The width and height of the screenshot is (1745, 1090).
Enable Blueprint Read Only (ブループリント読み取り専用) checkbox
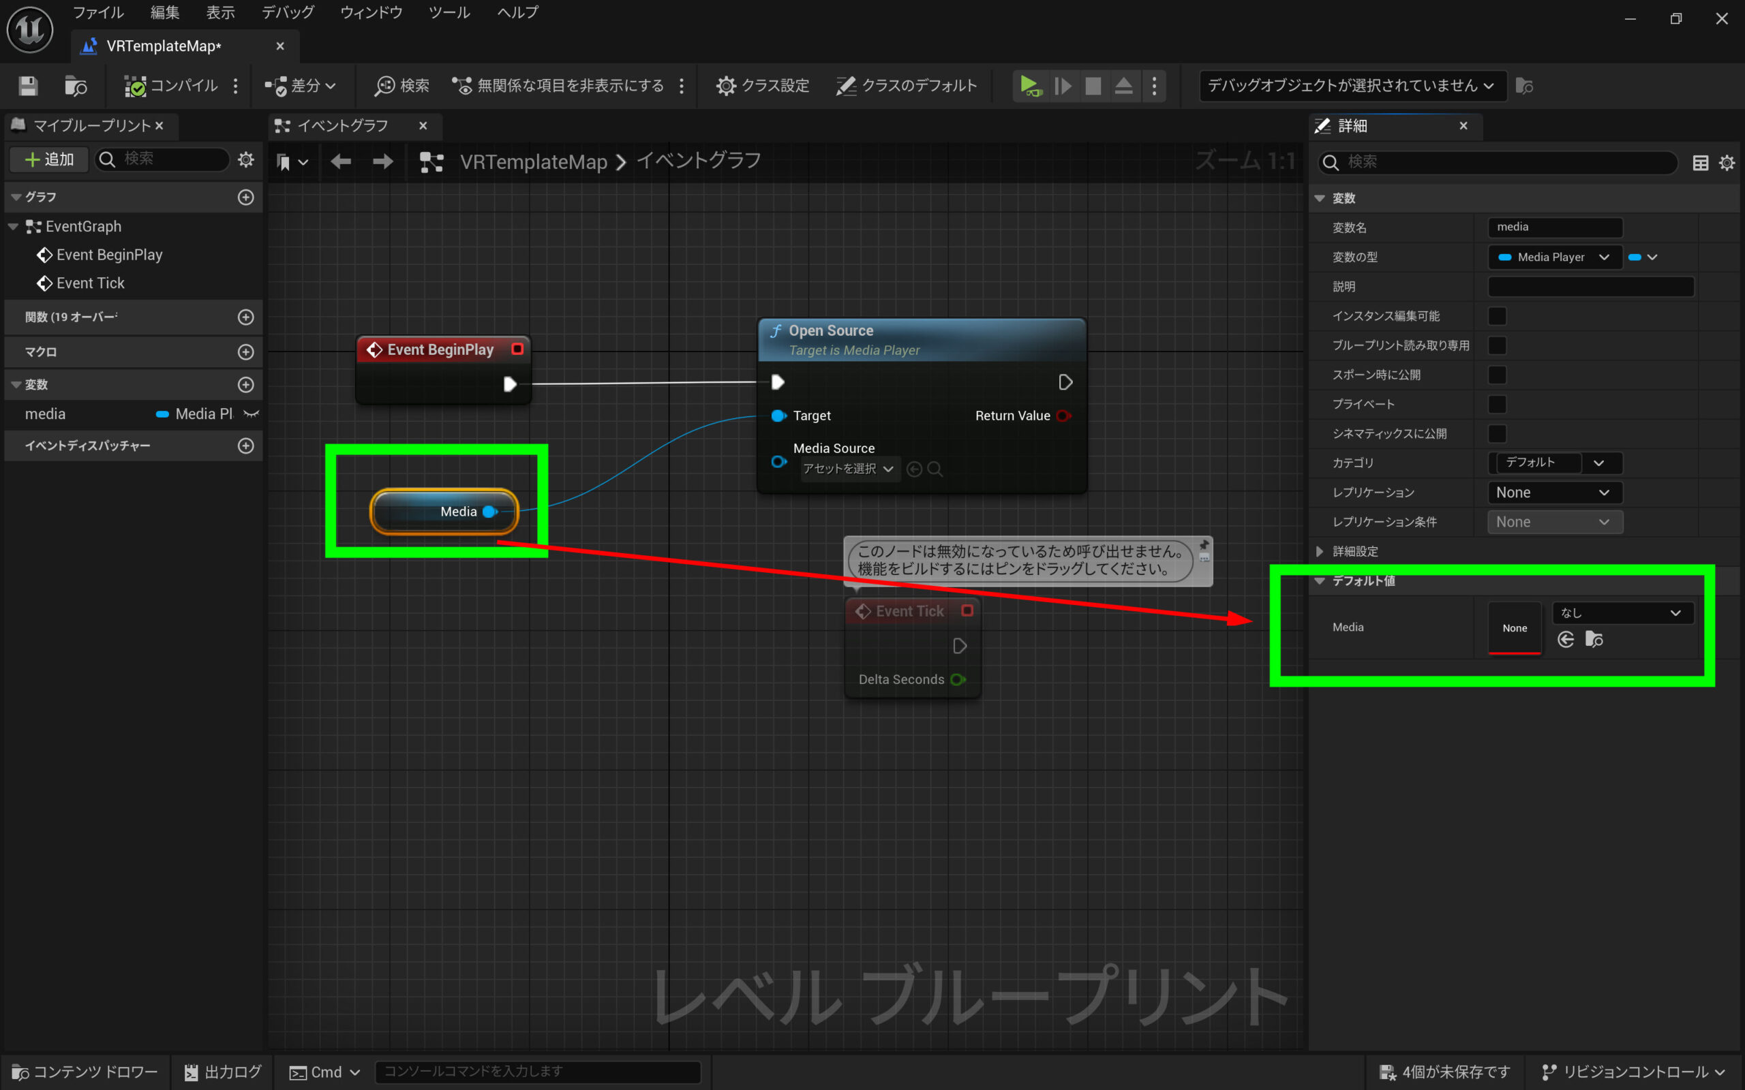1497,345
